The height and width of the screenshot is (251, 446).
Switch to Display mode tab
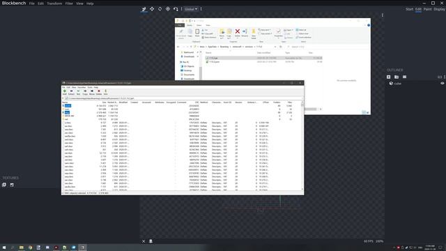coord(439,9)
